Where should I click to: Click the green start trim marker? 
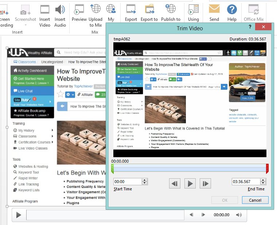pos(112,168)
